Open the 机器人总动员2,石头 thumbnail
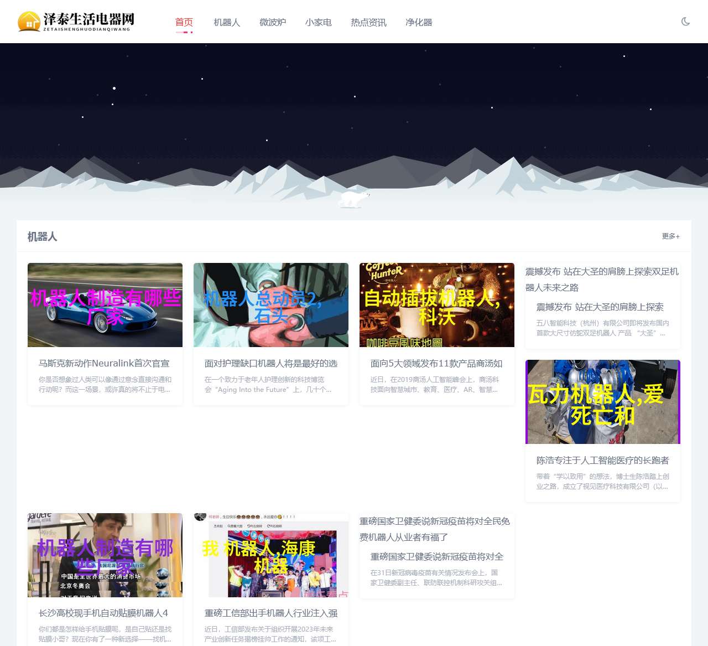The image size is (708, 646). click(271, 305)
